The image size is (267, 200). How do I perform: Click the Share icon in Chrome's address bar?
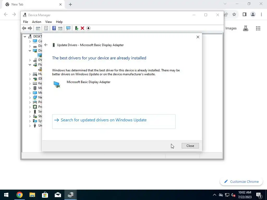pos(226,15)
